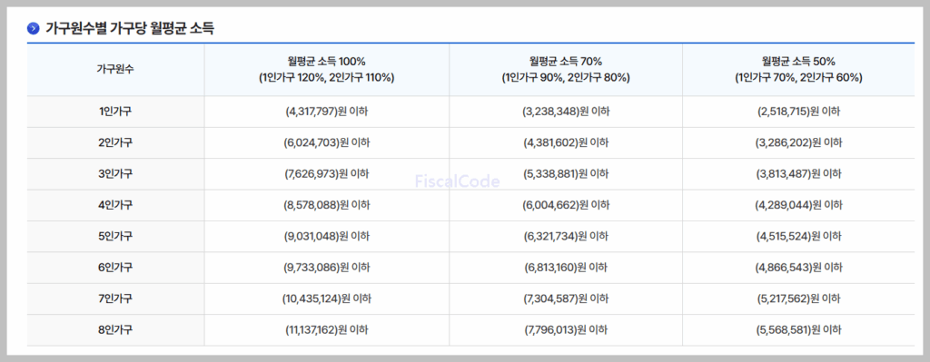Click the (10,435,124)원 이하 cell
The width and height of the screenshot is (930, 362).
click(x=327, y=298)
